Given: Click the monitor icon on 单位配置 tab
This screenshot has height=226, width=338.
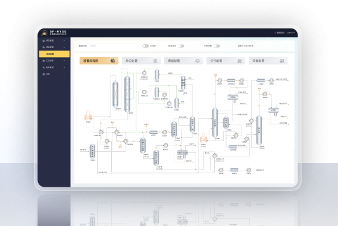Looking at the screenshot, I should point(155,61).
